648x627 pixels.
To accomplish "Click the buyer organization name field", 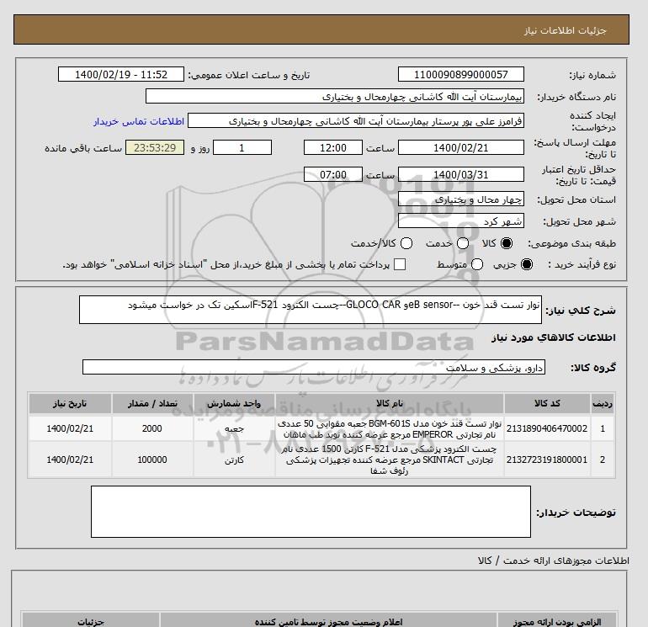I will [335, 97].
